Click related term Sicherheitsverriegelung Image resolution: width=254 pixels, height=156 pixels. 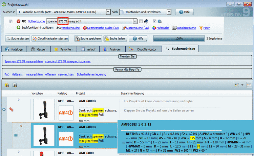coord(91,74)
